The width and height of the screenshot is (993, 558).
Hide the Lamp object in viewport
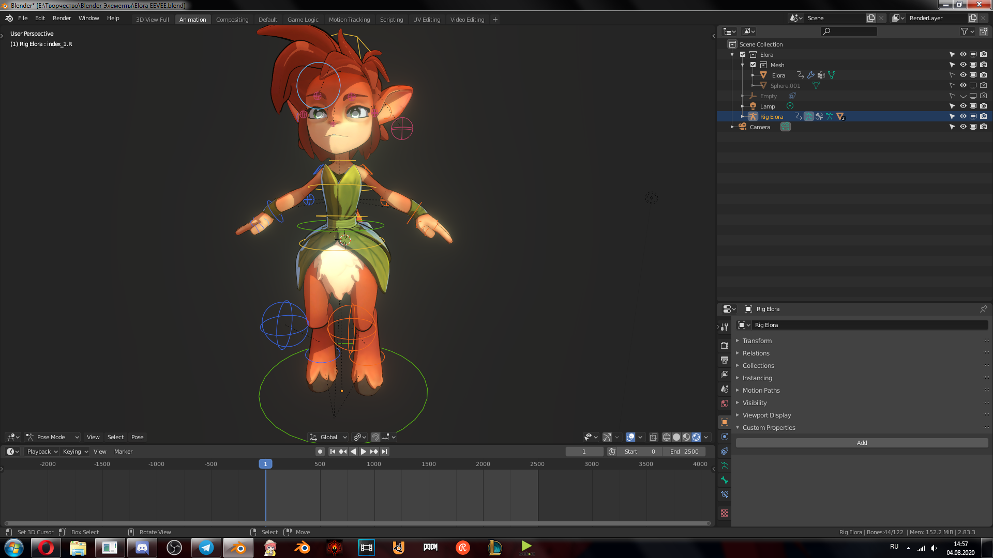[963, 106]
